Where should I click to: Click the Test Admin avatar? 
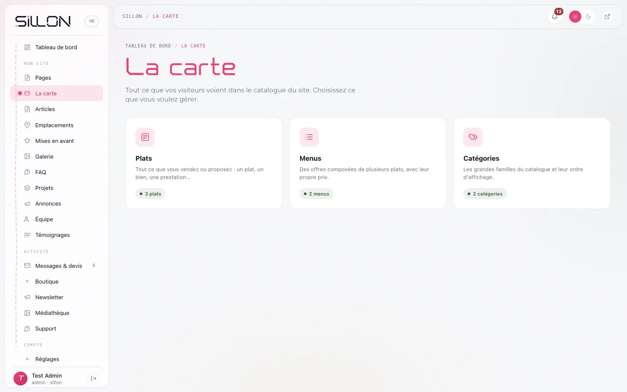coord(20,378)
